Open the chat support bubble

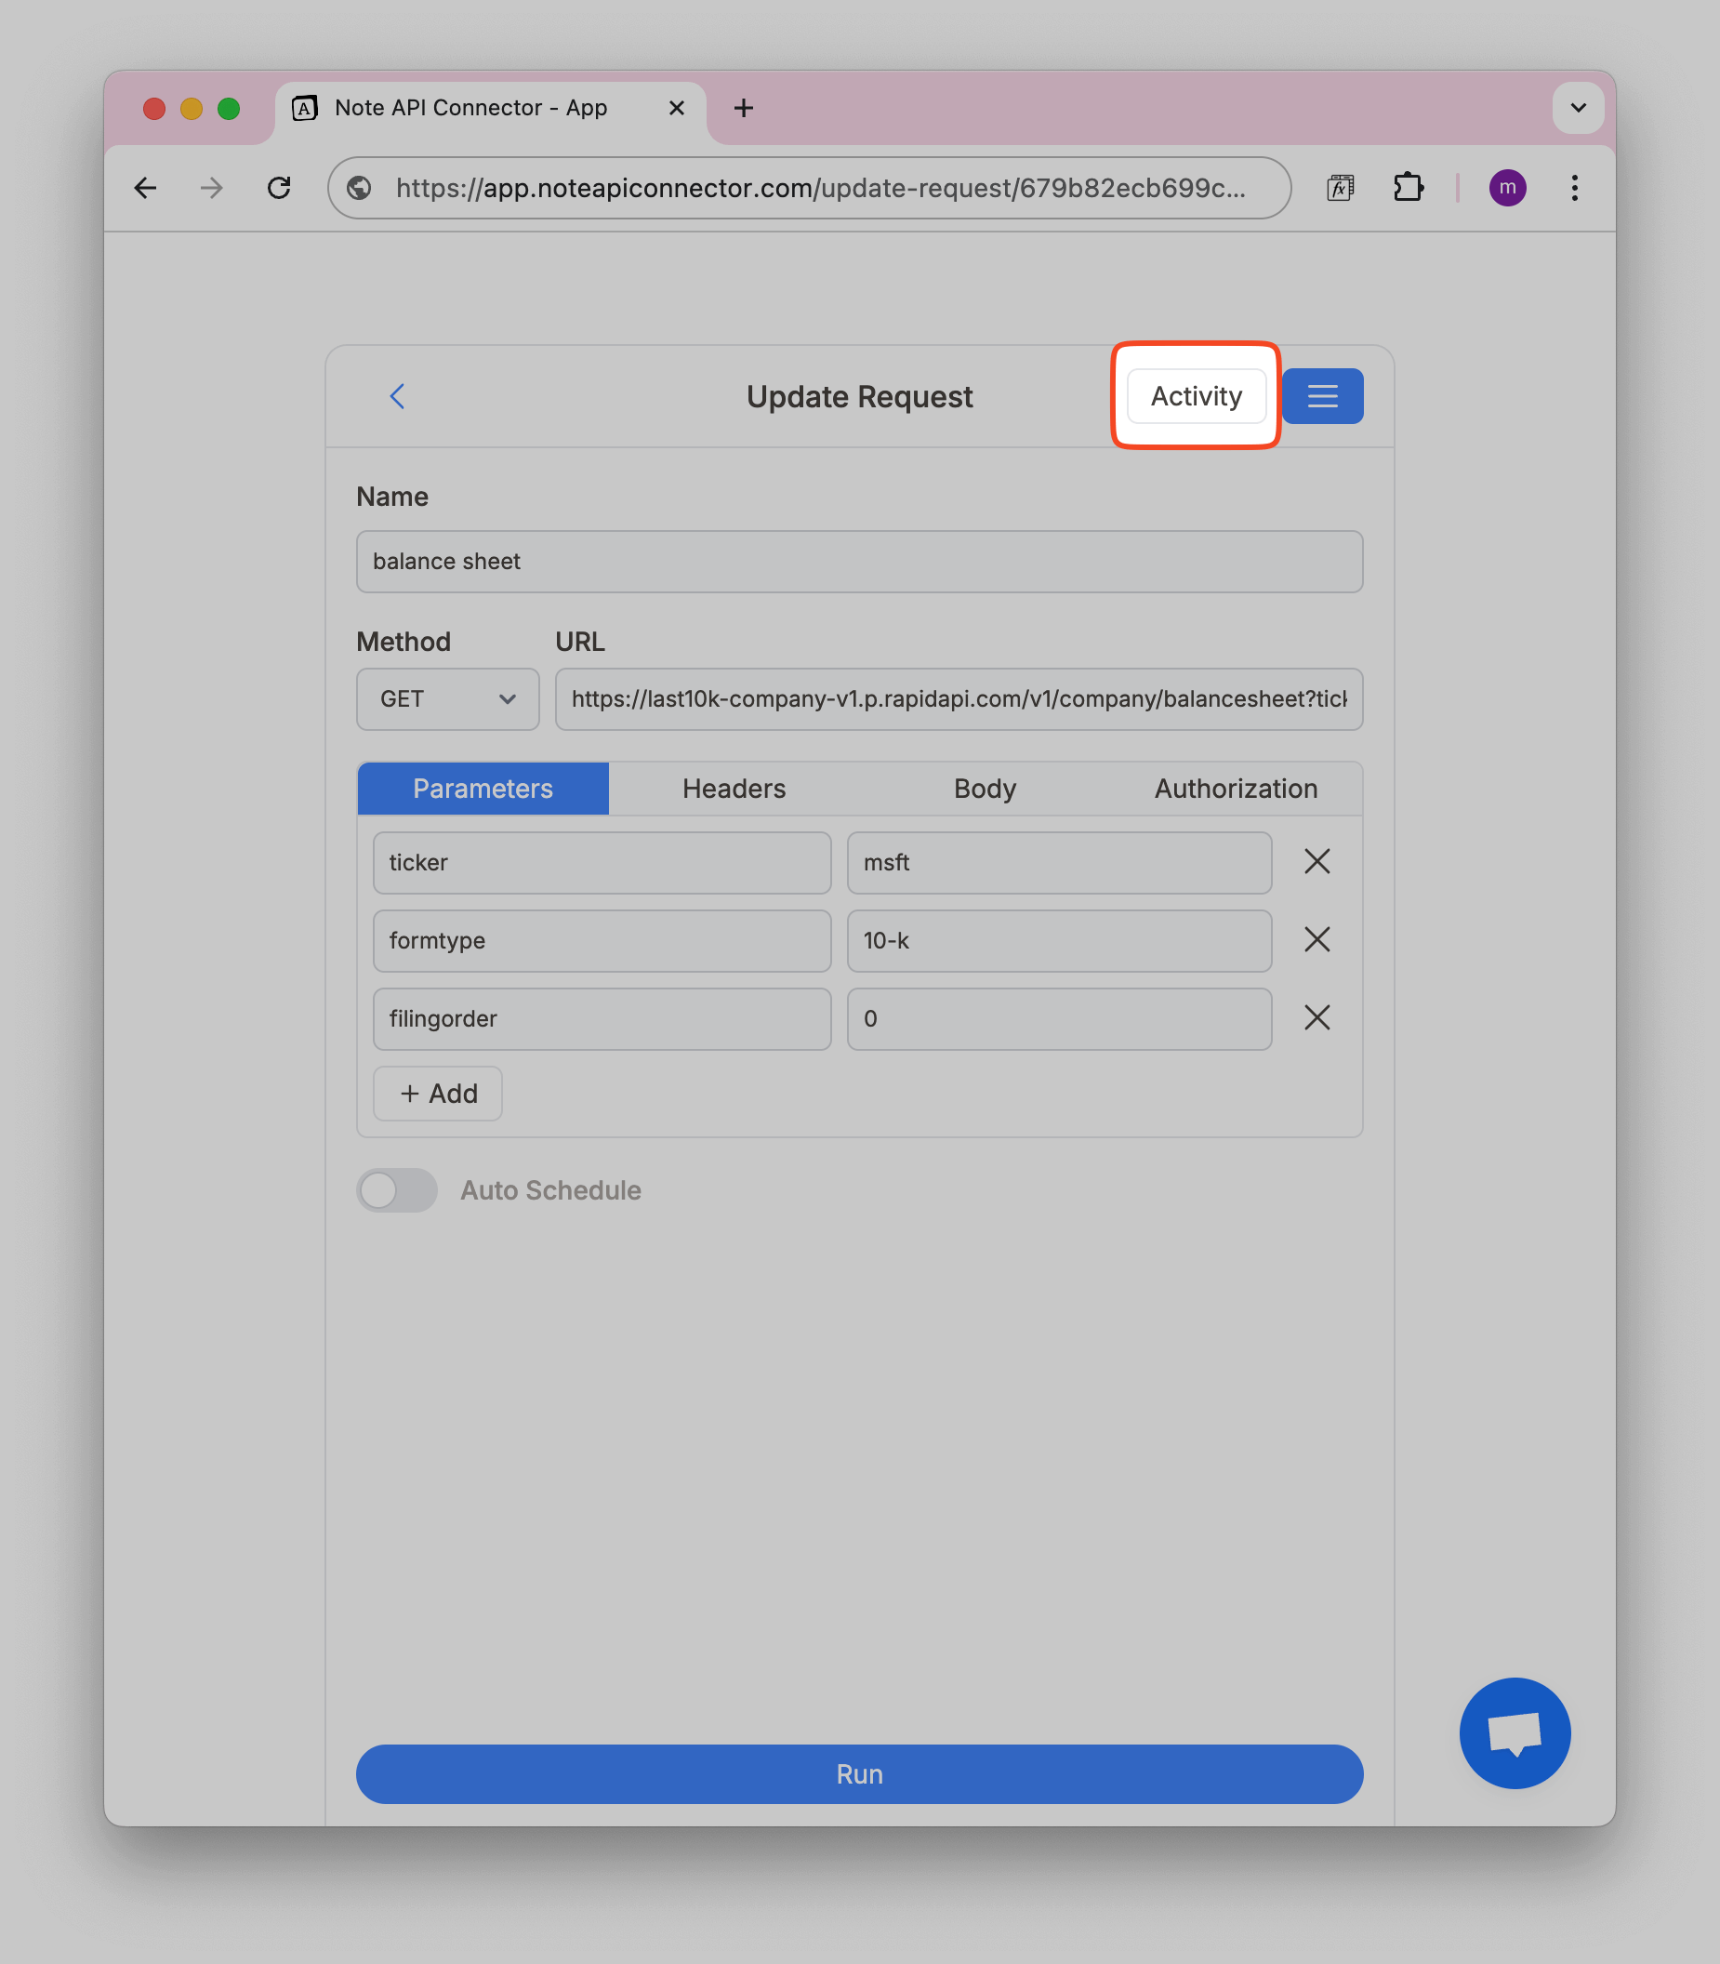(1515, 1732)
